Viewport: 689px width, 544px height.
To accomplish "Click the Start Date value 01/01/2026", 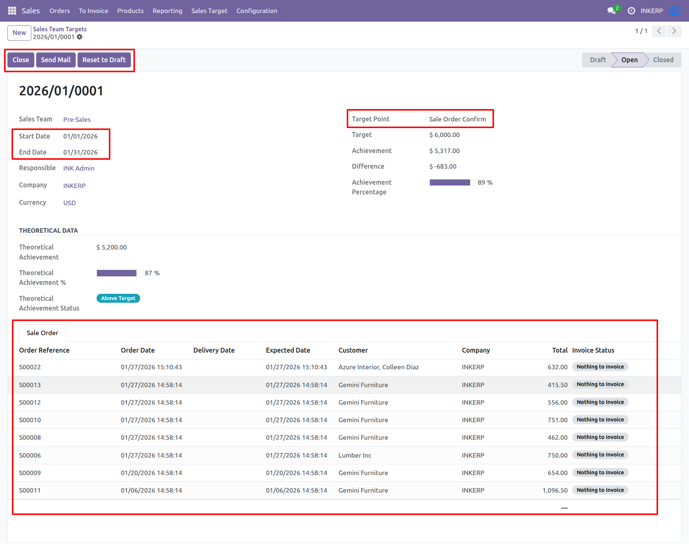I will pos(81,137).
